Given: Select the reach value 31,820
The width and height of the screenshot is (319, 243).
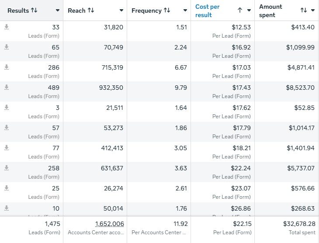Looking at the screenshot, I should click(114, 27).
